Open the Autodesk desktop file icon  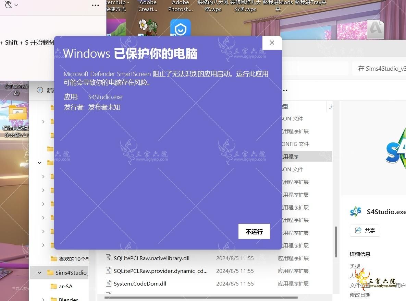(376, 29)
